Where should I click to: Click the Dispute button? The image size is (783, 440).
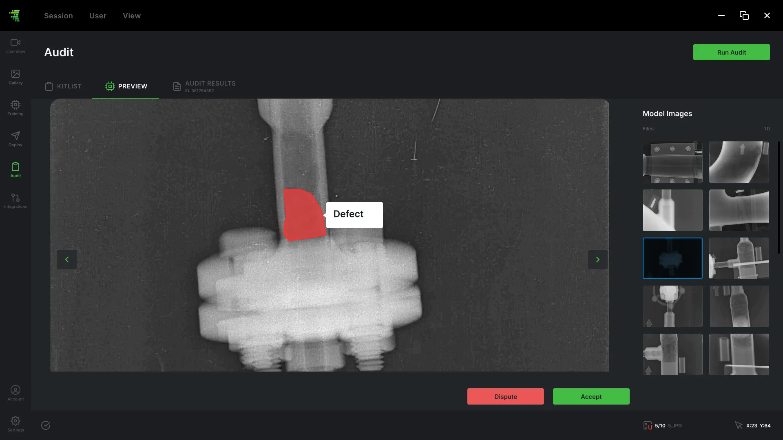506,396
